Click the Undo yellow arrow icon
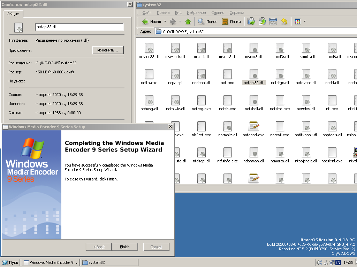The image size is (357, 267). [284, 22]
